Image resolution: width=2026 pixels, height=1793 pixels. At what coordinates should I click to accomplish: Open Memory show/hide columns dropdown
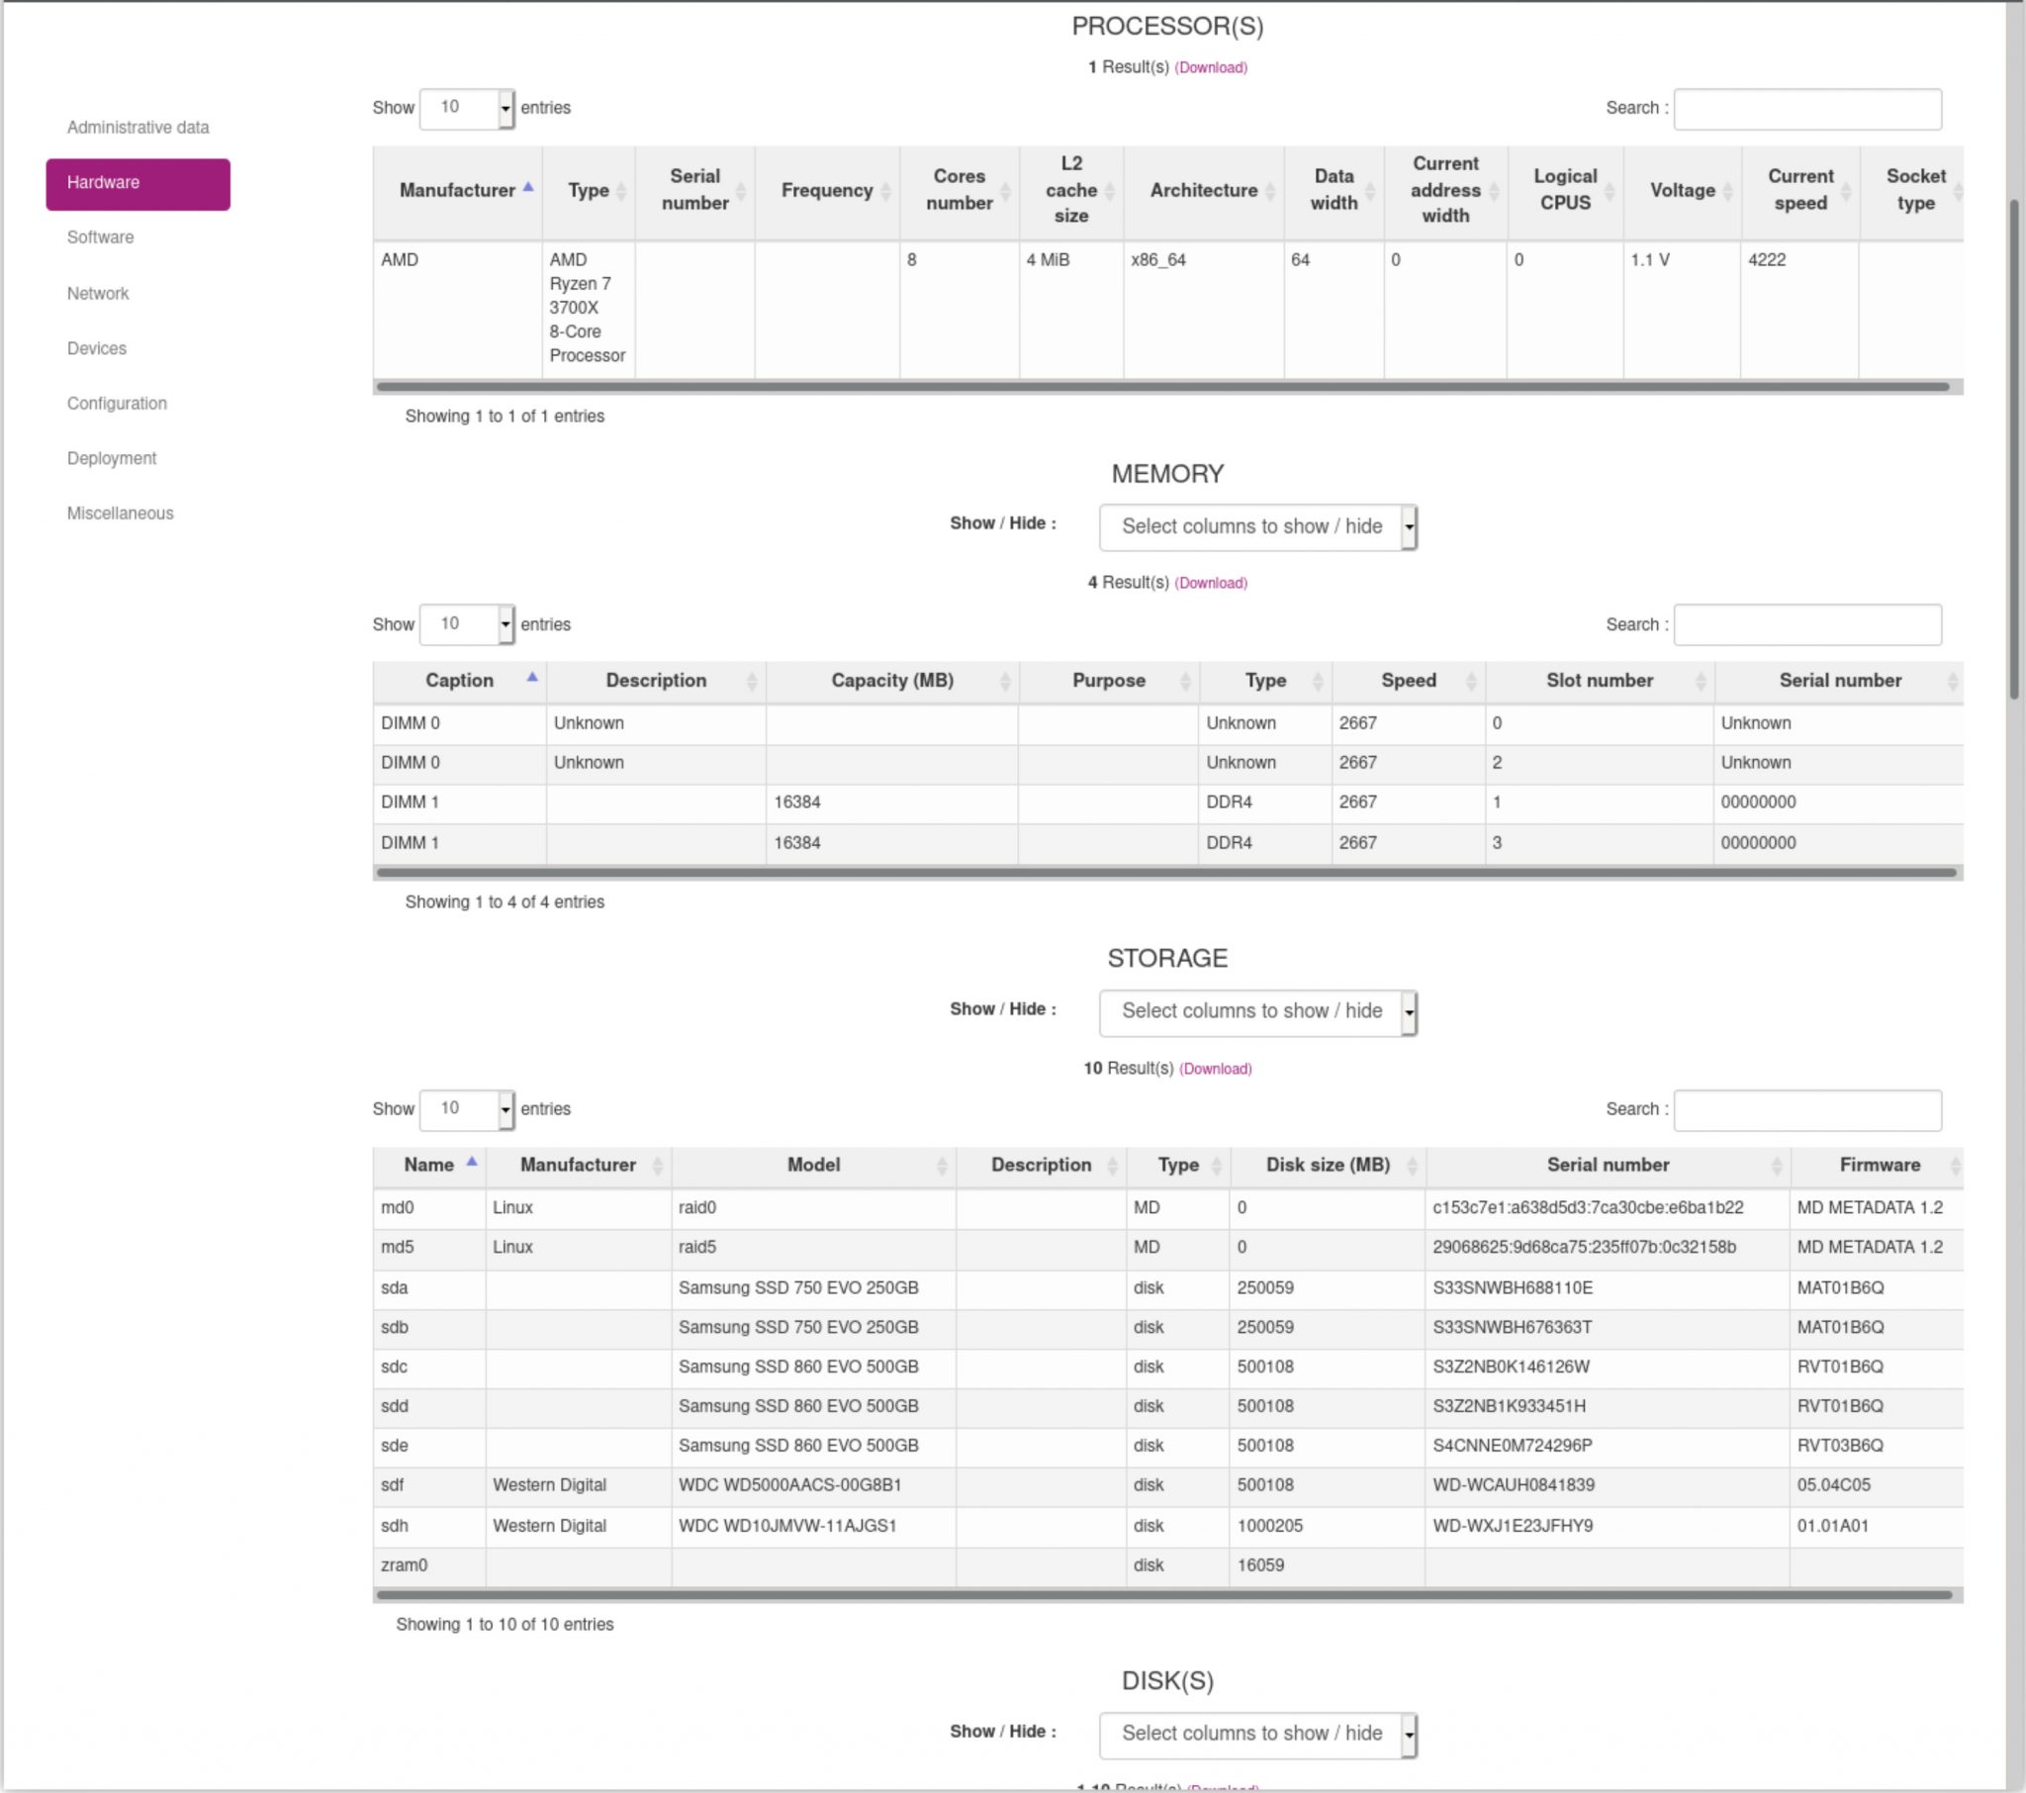pyautogui.click(x=1256, y=526)
